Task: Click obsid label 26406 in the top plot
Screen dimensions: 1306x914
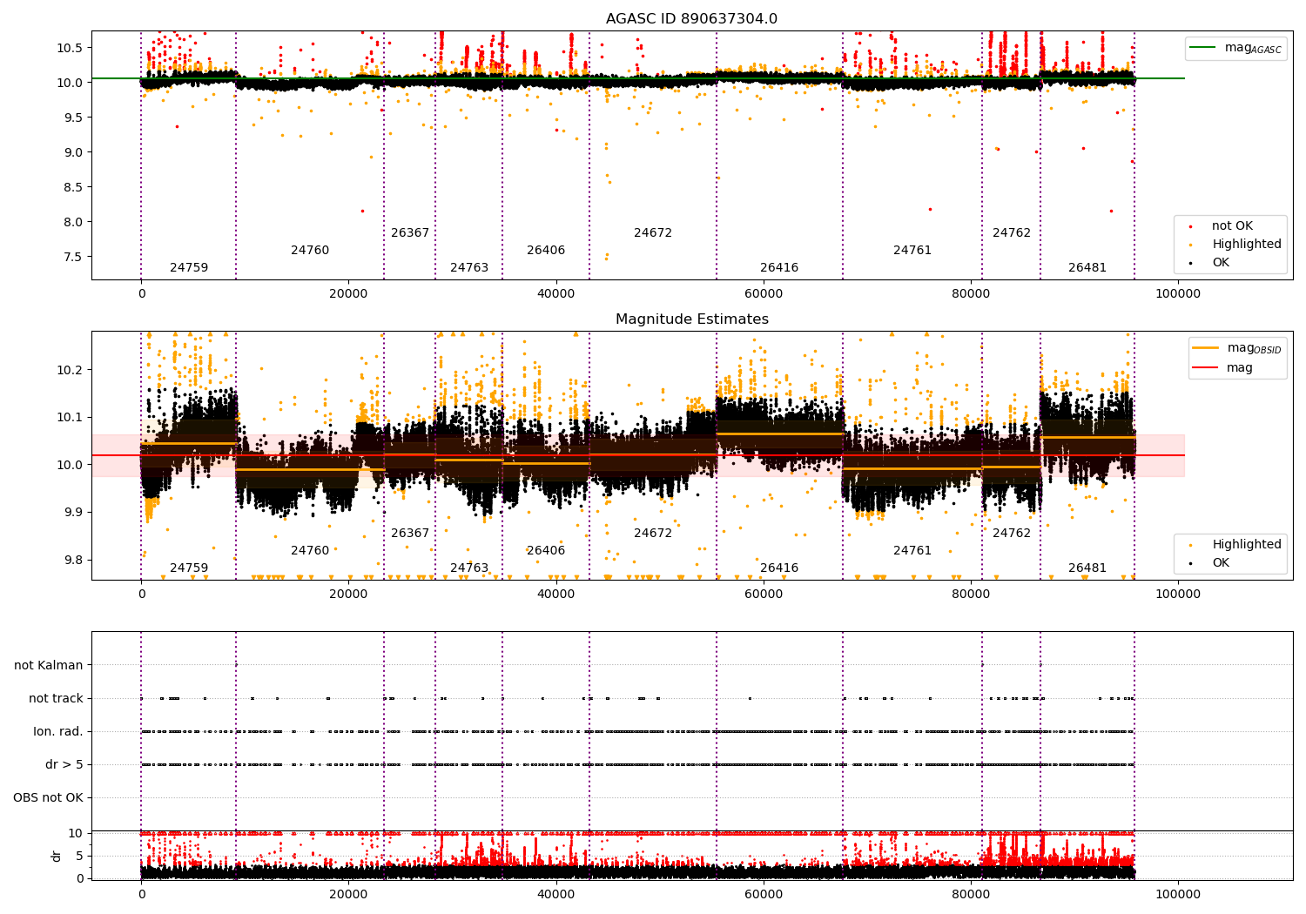Action: tap(546, 251)
